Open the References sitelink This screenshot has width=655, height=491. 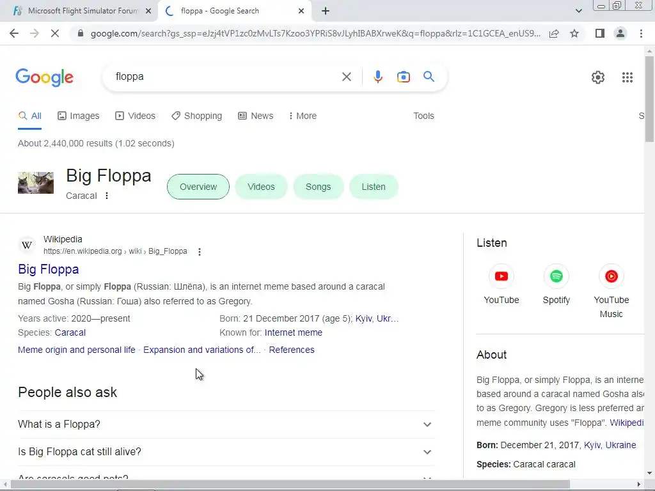tap(292, 350)
